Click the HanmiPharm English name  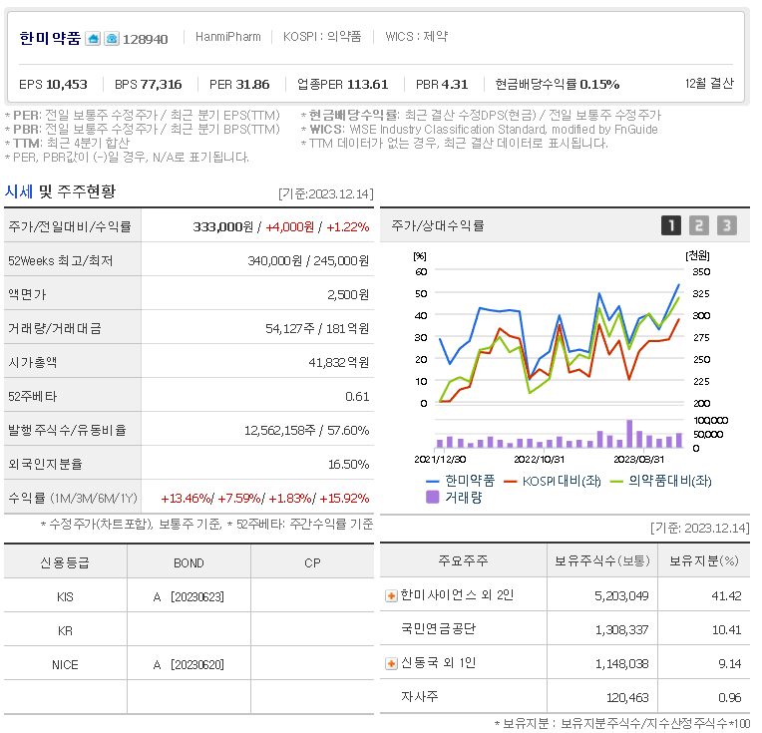[228, 37]
